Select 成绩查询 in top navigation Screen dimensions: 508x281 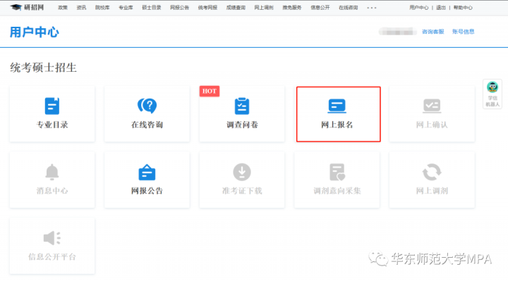tap(236, 8)
